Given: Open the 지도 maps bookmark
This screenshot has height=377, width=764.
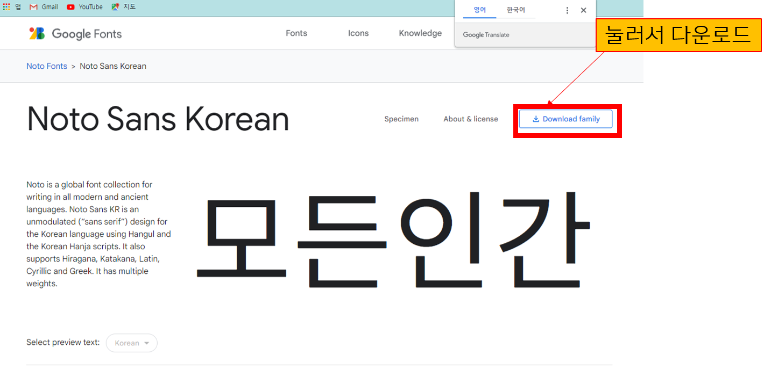Looking at the screenshot, I should [x=124, y=7].
